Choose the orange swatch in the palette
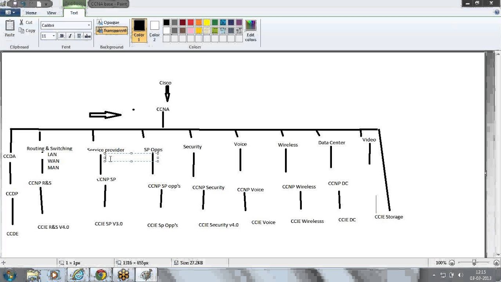501x282 pixels. [199, 22]
